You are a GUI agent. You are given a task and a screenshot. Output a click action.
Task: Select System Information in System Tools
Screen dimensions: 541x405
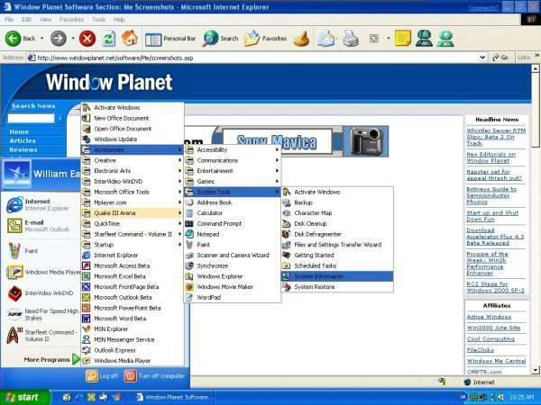337,276
